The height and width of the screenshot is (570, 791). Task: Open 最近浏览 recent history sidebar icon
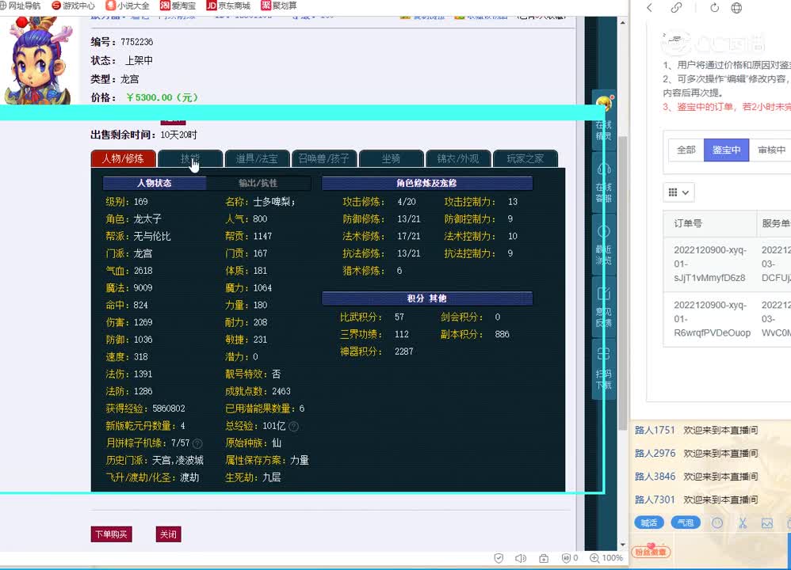[x=604, y=245]
